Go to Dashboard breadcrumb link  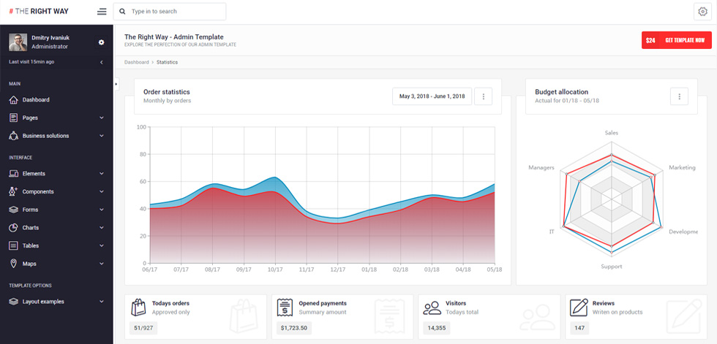(x=136, y=62)
